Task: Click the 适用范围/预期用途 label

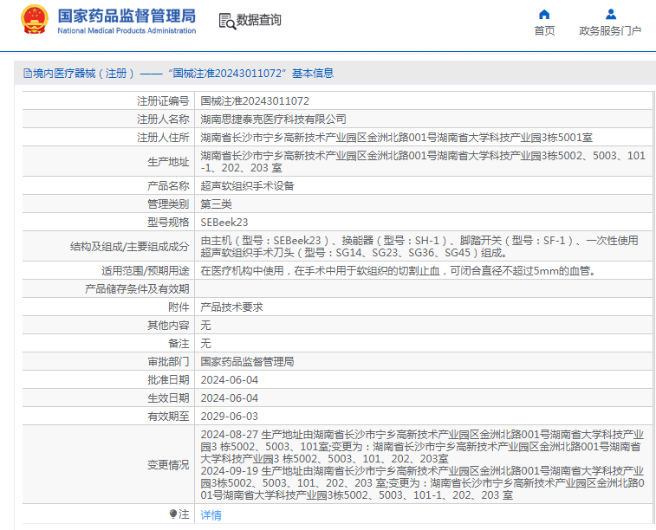Action: tap(146, 271)
